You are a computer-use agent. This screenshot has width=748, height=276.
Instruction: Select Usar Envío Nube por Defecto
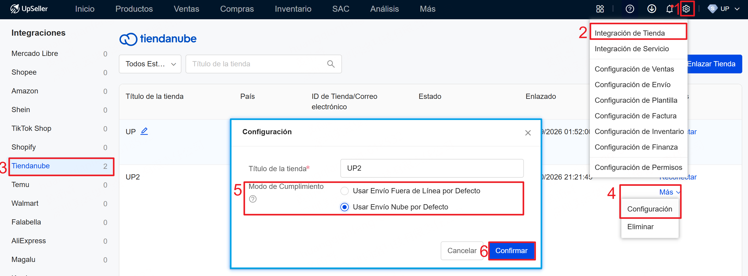(344, 207)
